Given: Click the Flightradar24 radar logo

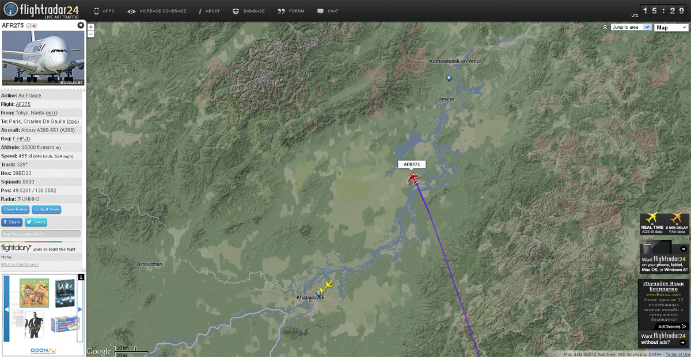Looking at the screenshot, I should click(10, 10).
